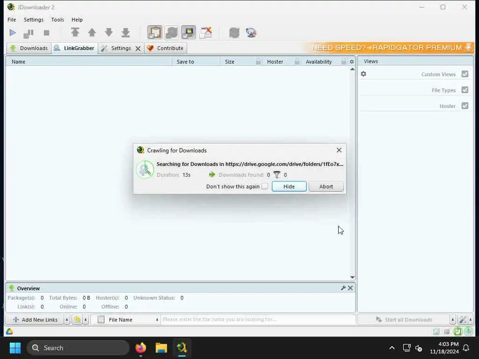Click the pause downloads toolbar icon

click(x=29, y=33)
